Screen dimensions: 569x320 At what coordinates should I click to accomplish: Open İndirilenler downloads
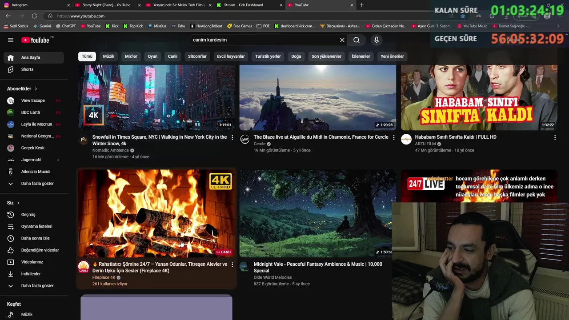coord(34,274)
